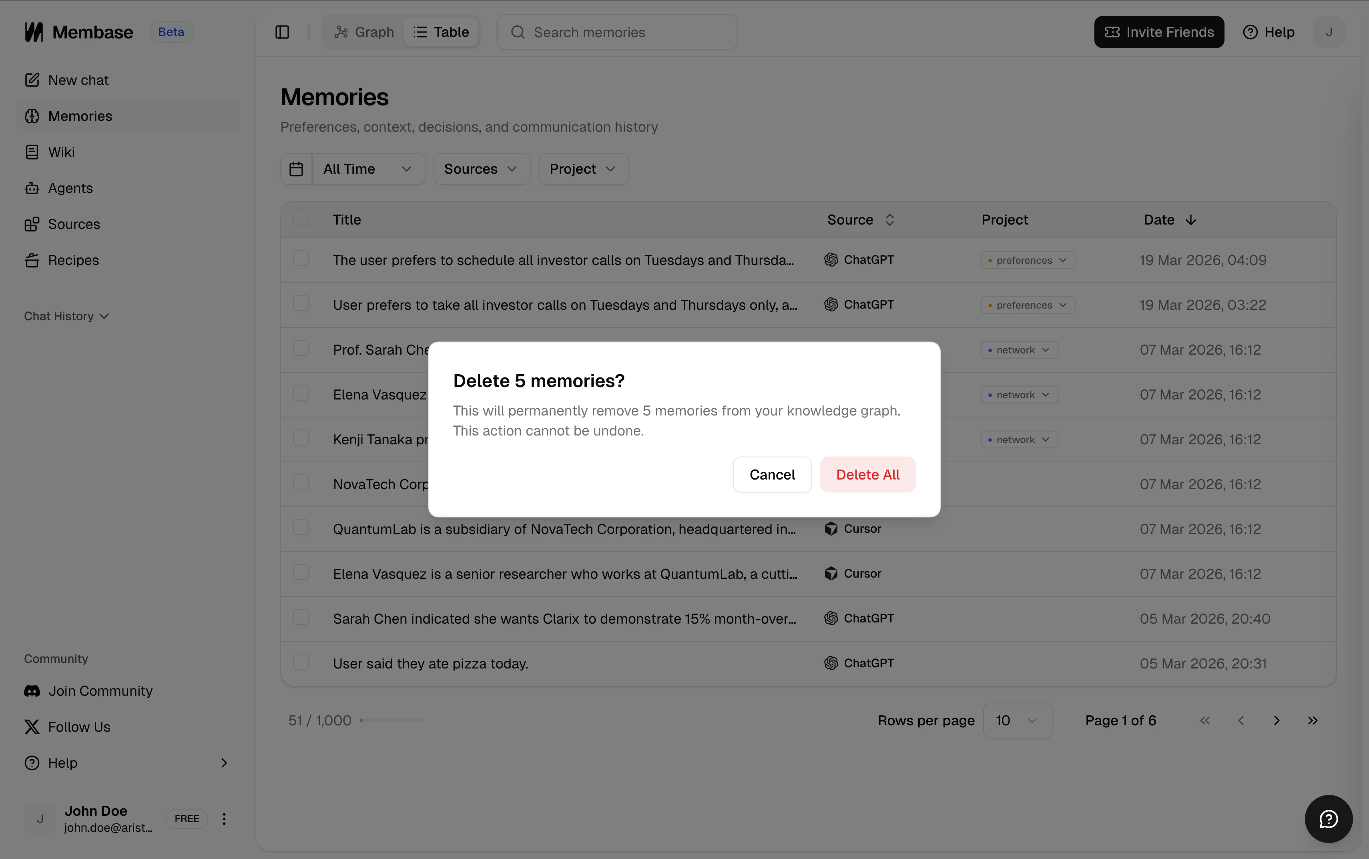The image size is (1369, 859).
Task: Expand the Rows per page dropdown
Action: click(1018, 720)
